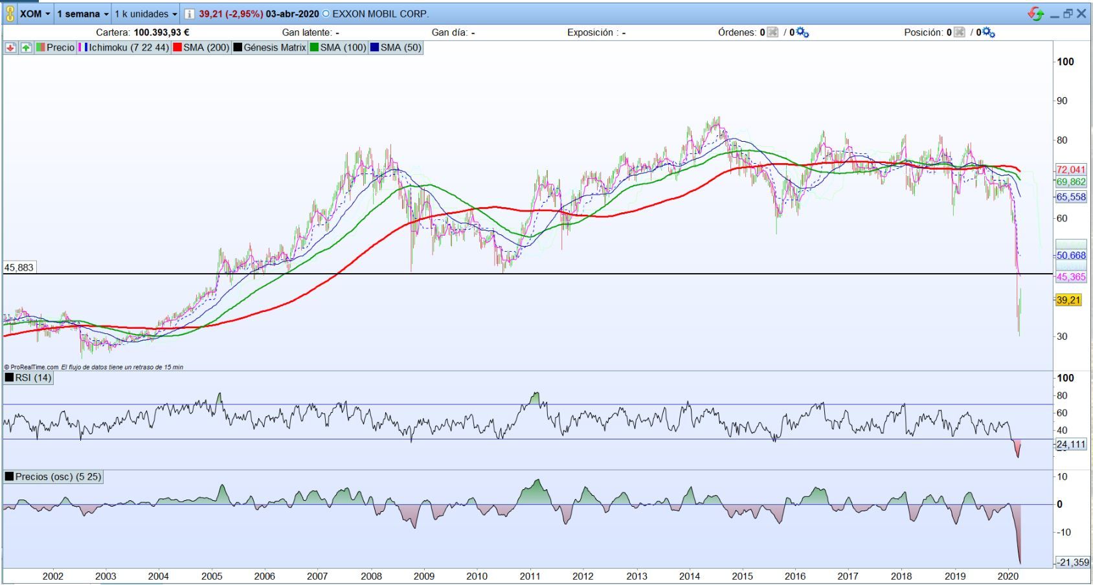1093x585 pixels.
Task: Click the green up-arrow icon in indicator bar
Action: click(26, 48)
